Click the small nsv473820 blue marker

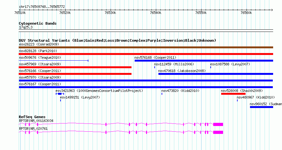(x=162, y=94)
